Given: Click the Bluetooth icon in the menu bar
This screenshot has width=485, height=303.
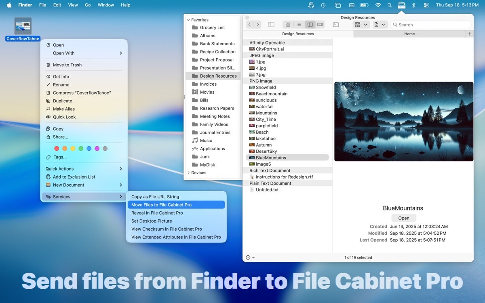Looking at the screenshot, I should tap(413, 5).
